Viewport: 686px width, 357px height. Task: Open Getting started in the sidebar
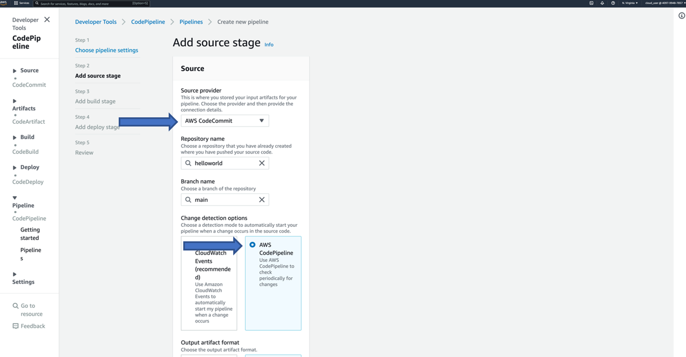tap(30, 234)
